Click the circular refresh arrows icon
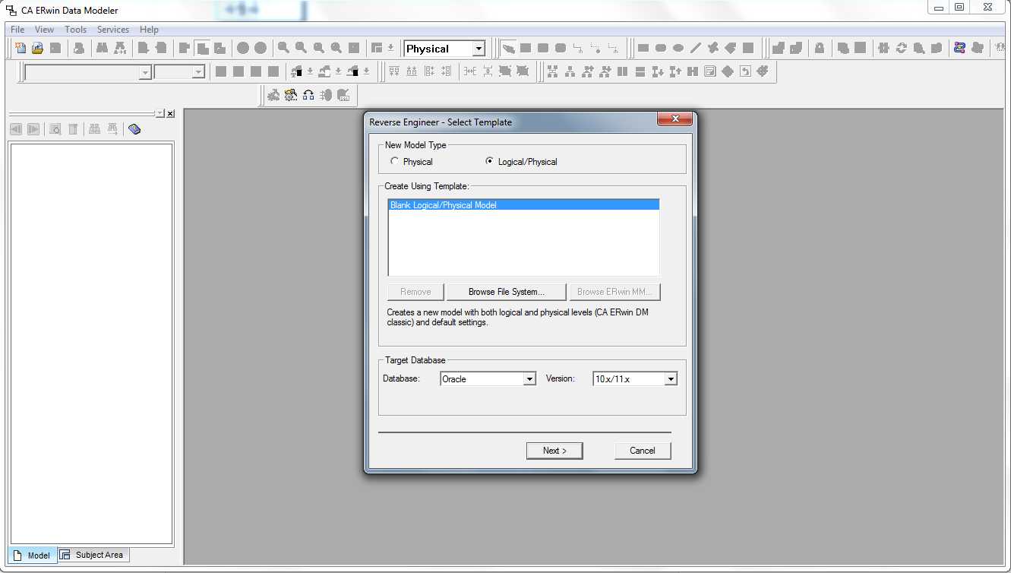The width and height of the screenshot is (1011, 573). point(901,48)
